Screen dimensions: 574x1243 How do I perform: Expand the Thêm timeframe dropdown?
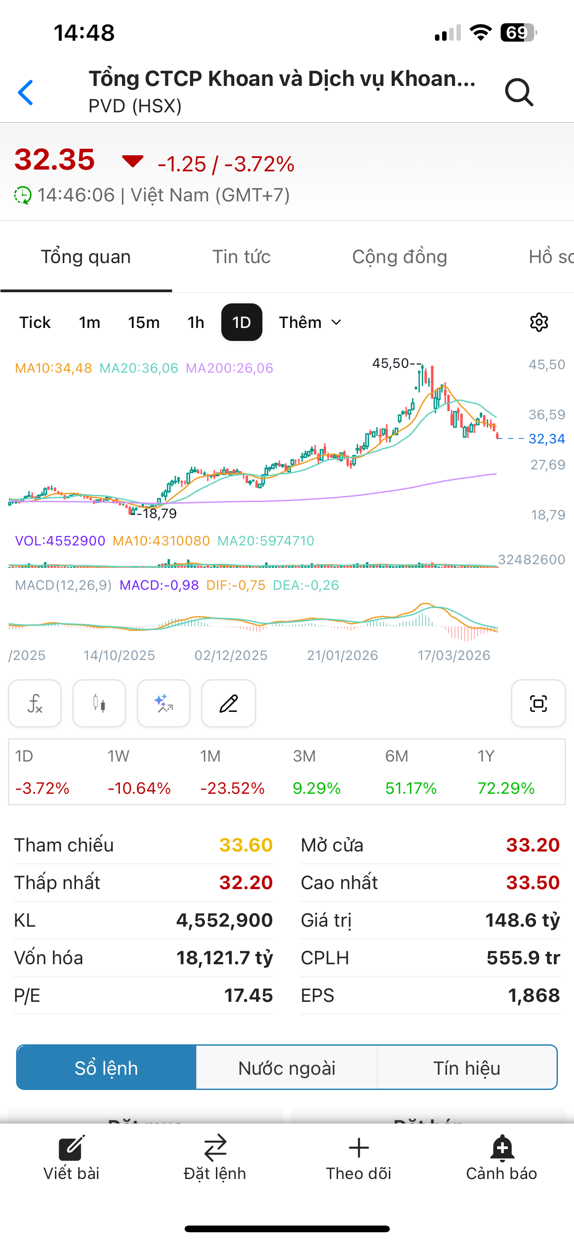click(x=310, y=322)
